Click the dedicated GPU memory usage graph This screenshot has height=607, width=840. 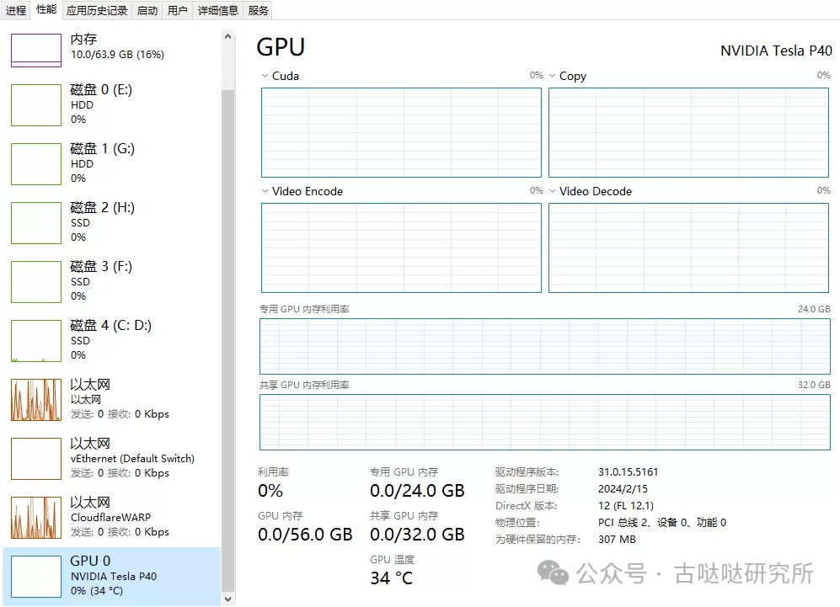click(x=545, y=346)
